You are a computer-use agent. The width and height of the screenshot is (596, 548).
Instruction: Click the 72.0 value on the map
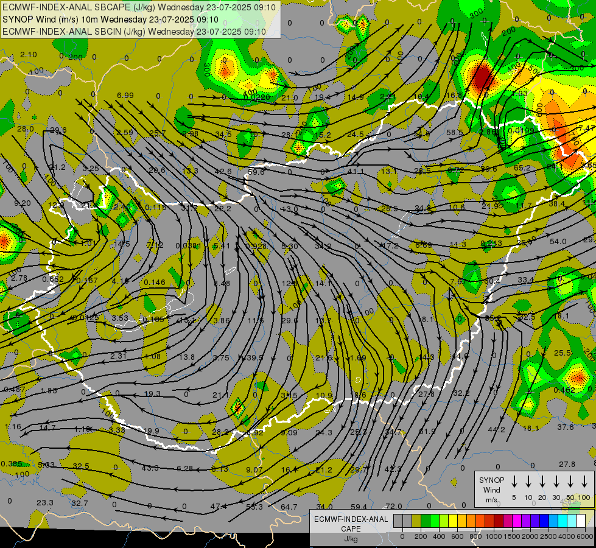(394, 506)
